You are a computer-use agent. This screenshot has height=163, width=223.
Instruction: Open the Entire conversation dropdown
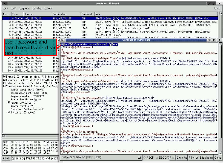pyautogui.click(x=101, y=157)
